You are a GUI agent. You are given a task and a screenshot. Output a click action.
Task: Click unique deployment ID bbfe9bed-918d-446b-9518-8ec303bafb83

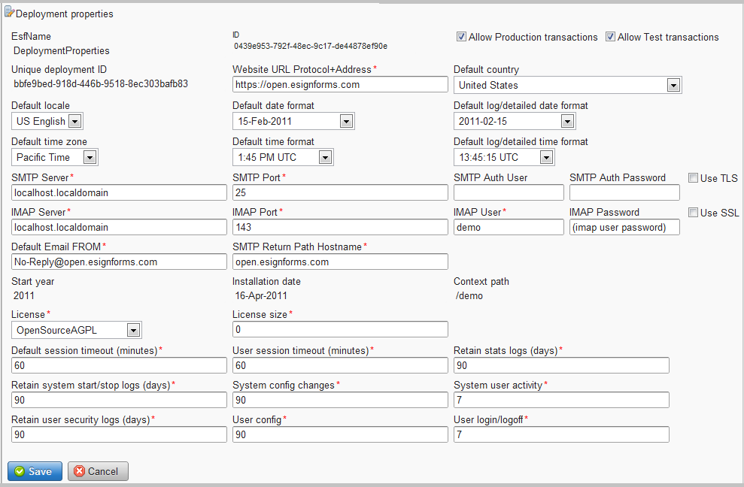pos(101,84)
